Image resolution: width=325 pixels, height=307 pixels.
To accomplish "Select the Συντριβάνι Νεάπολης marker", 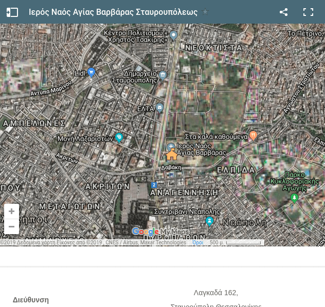I will click(209, 221).
